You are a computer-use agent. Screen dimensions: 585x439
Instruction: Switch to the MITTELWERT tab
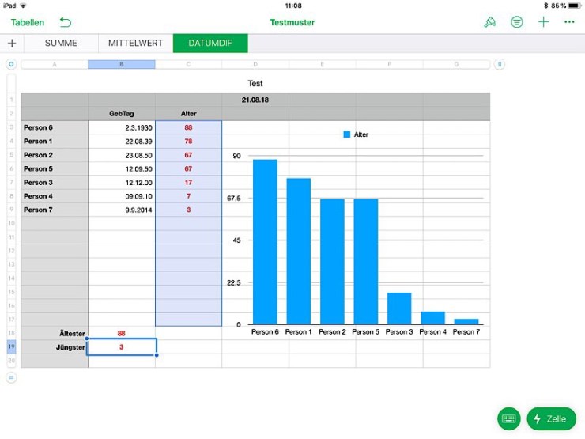click(x=135, y=44)
